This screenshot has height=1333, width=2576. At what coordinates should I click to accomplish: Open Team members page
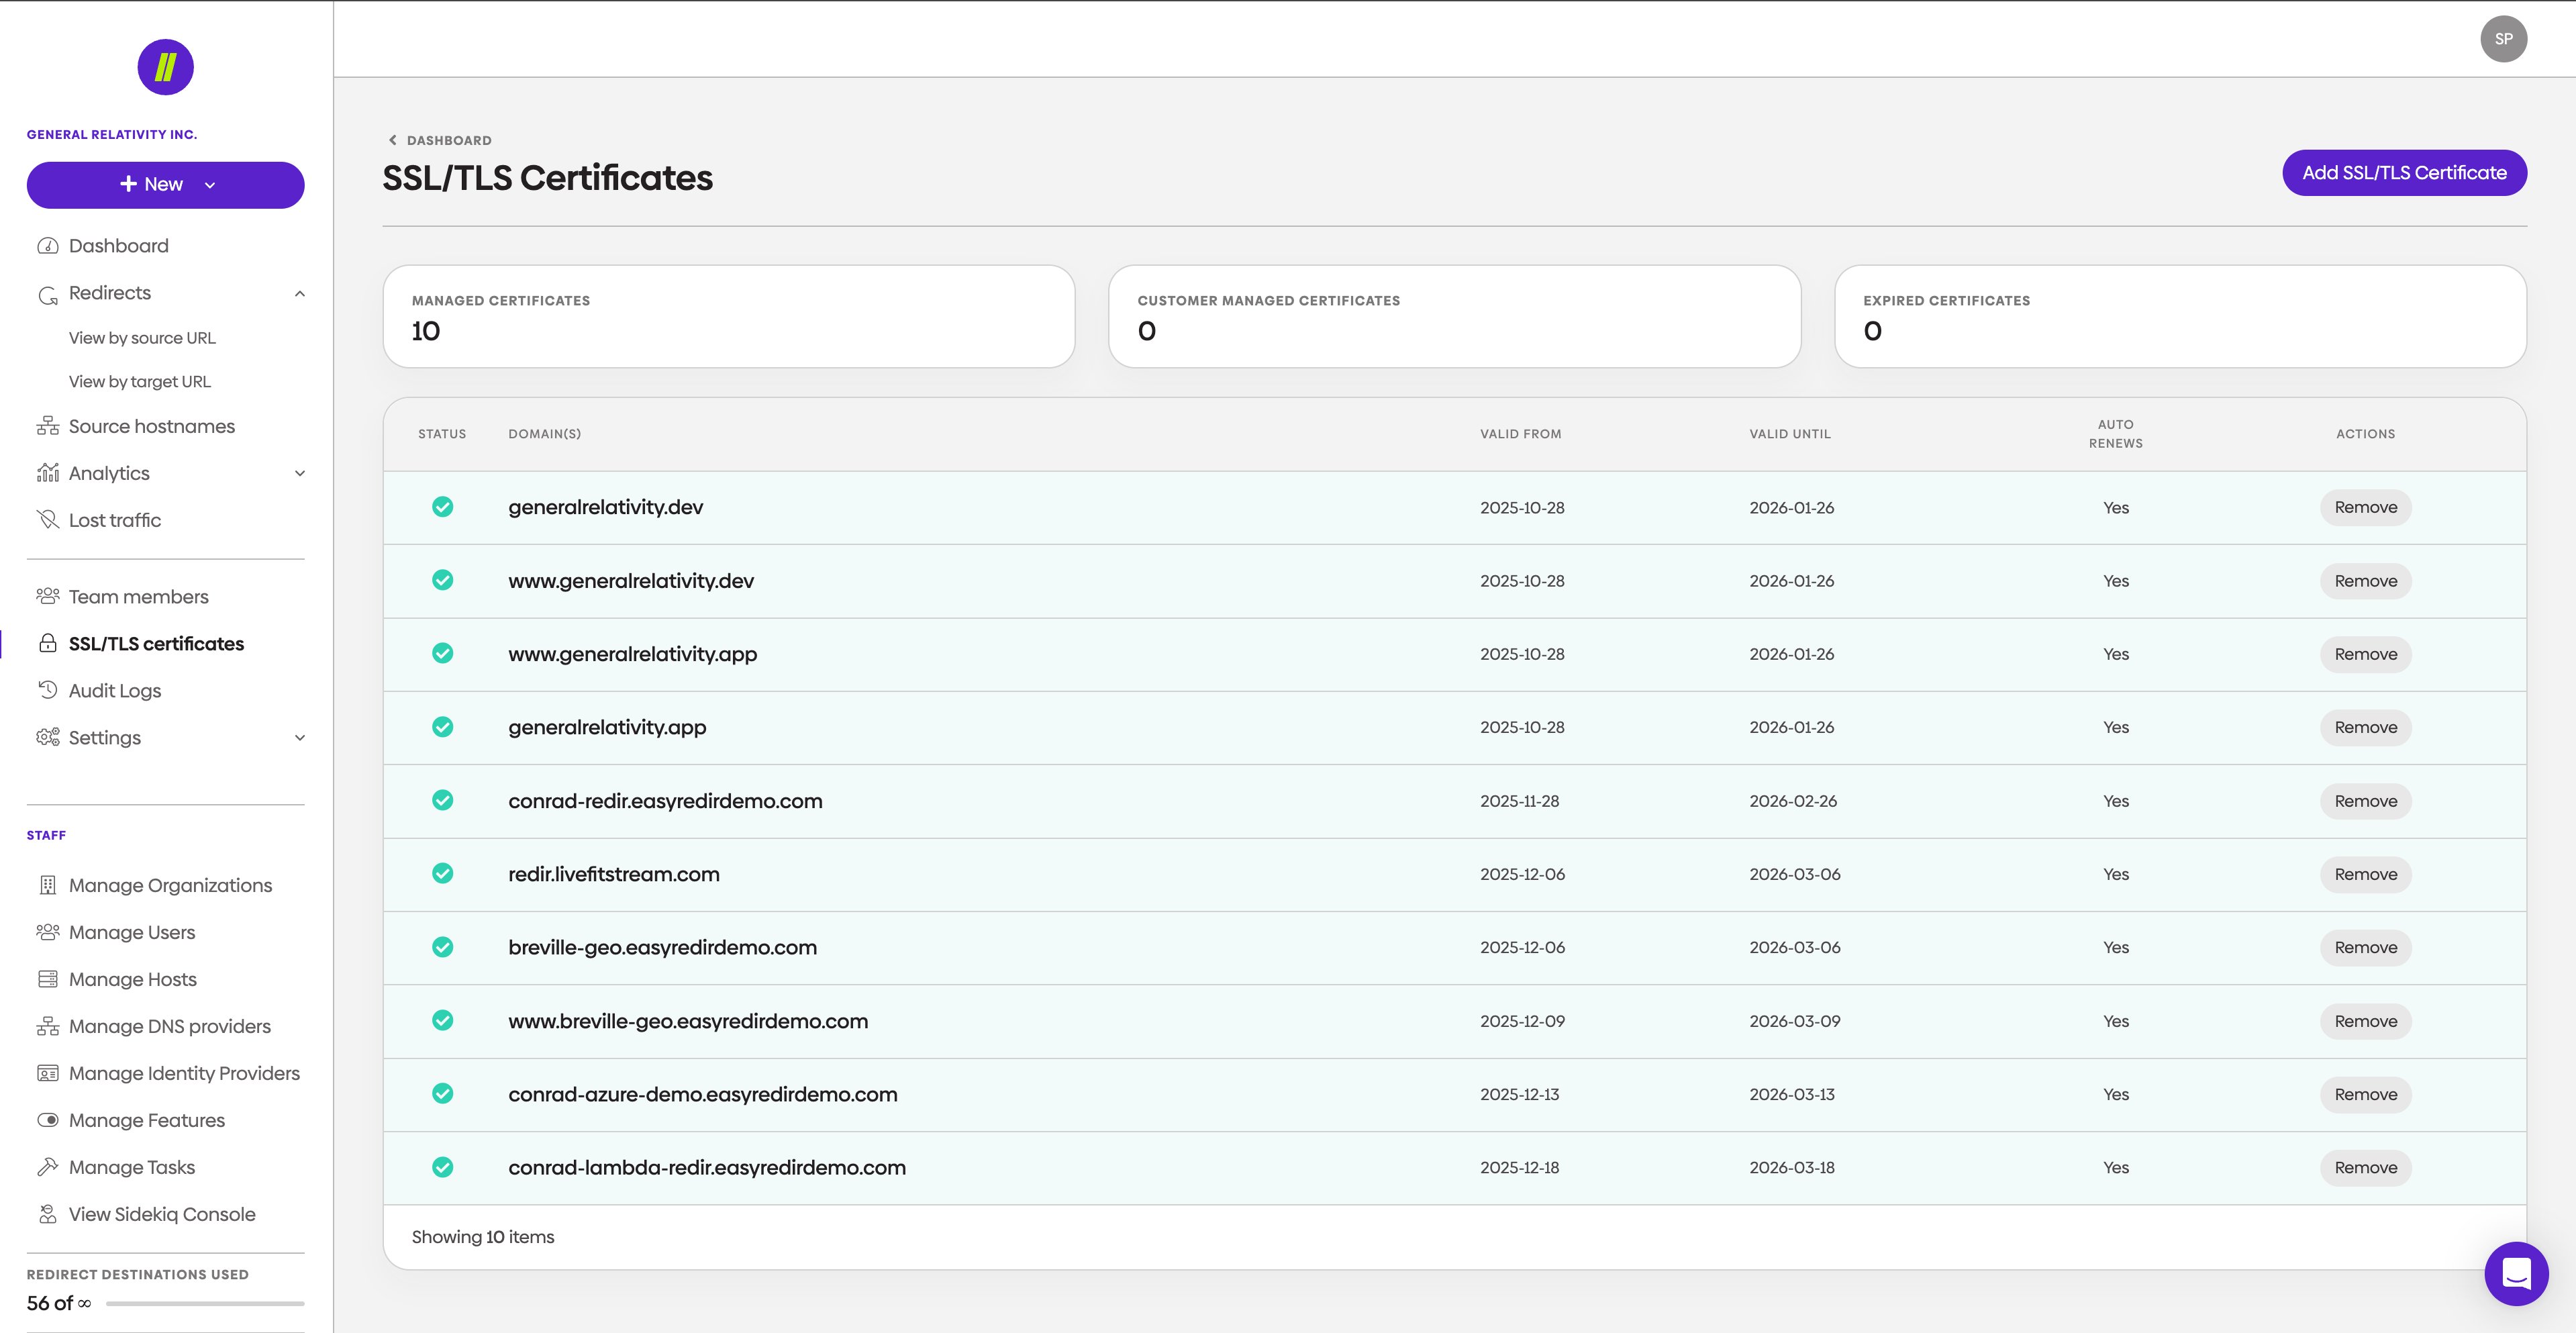click(138, 597)
